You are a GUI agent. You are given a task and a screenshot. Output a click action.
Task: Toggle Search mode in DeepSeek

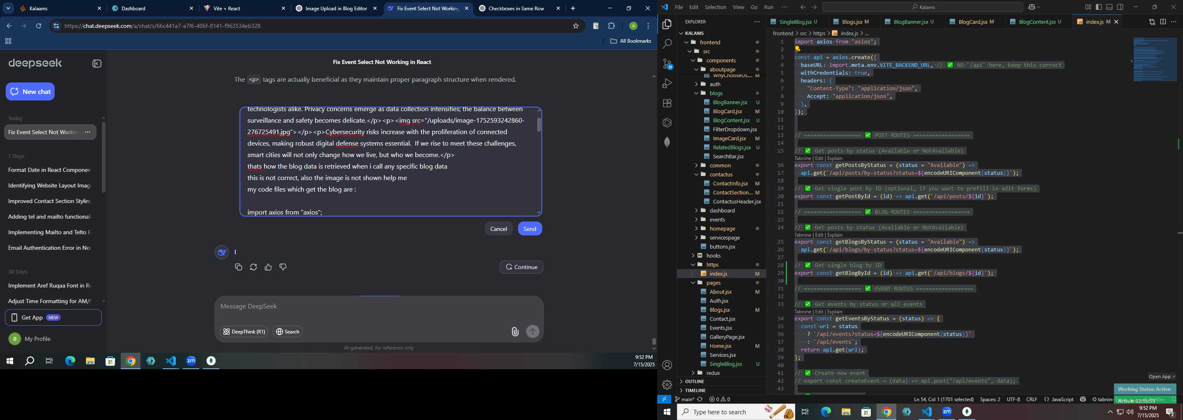coord(288,331)
